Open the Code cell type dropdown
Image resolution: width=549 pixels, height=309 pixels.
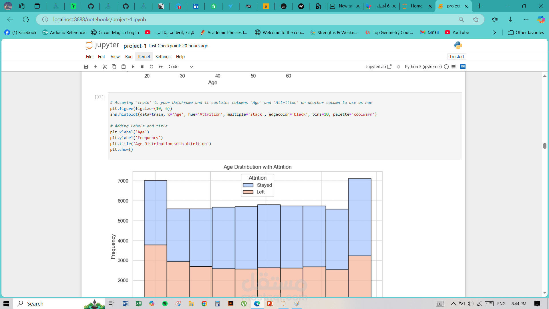(x=181, y=67)
